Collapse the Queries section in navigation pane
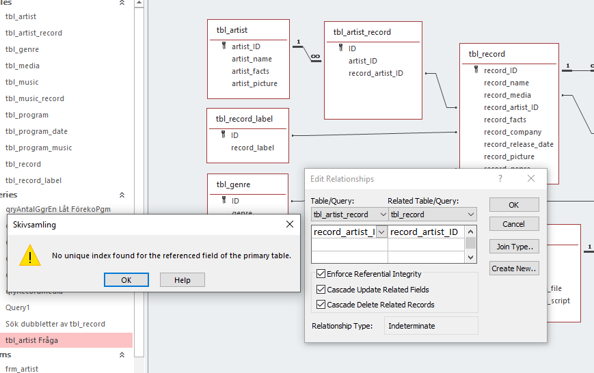Screen dimensions: 594x373 point(122,195)
